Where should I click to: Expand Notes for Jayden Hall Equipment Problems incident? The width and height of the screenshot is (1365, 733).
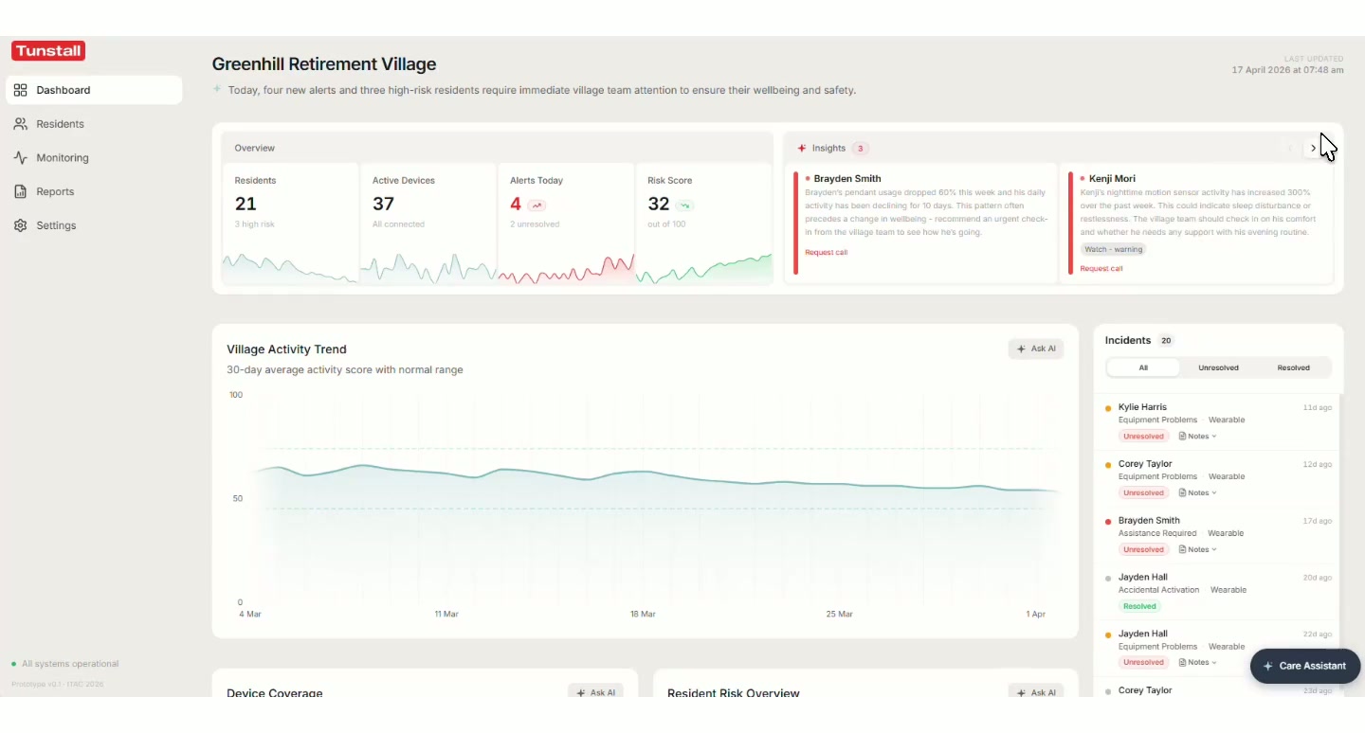coord(1197,662)
